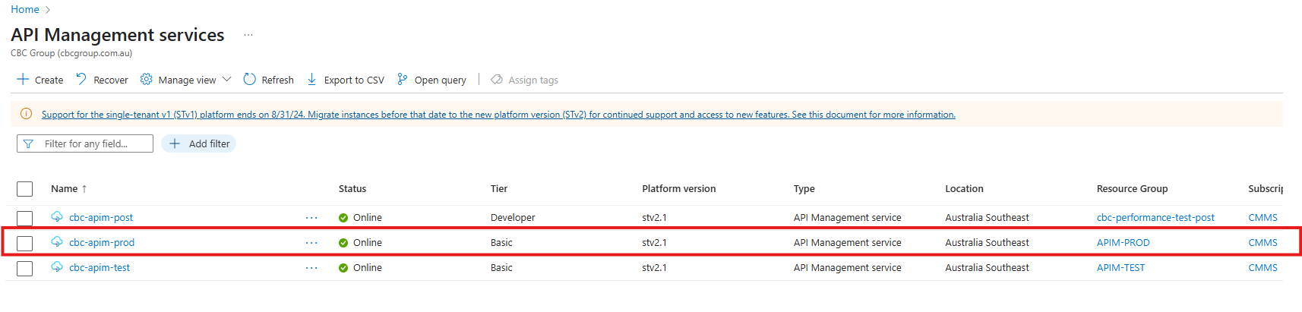Open ellipsis menu for cbc-apim-test row
The image size is (1302, 312).
(311, 268)
